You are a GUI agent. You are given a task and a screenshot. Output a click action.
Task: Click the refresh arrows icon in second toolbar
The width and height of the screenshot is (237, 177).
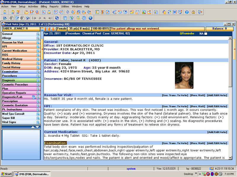point(57,18)
